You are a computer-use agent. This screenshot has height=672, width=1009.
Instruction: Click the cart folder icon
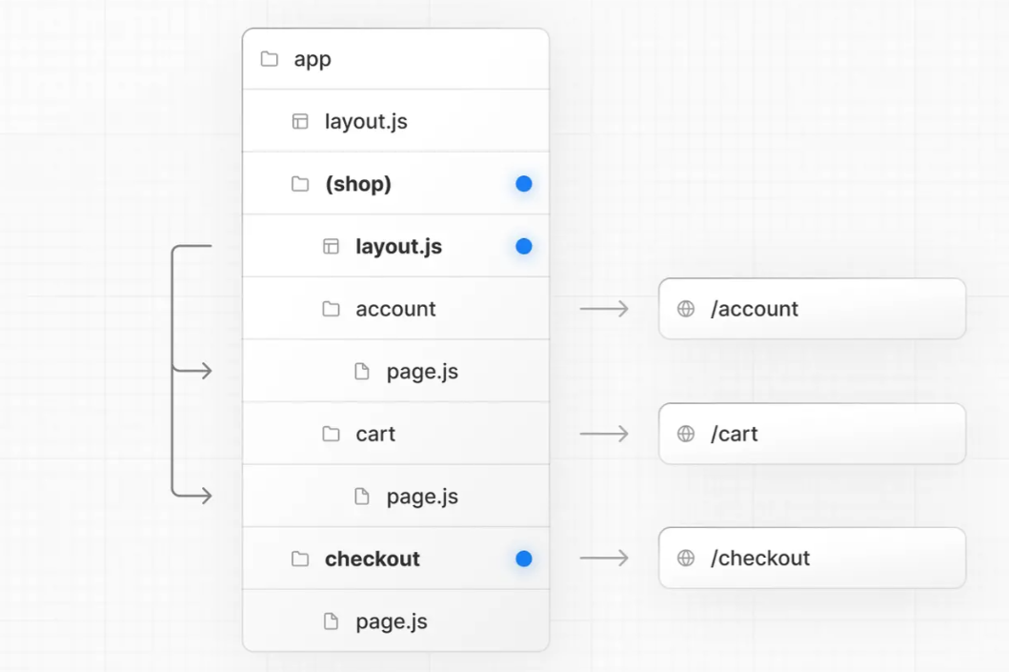[330, 433]
